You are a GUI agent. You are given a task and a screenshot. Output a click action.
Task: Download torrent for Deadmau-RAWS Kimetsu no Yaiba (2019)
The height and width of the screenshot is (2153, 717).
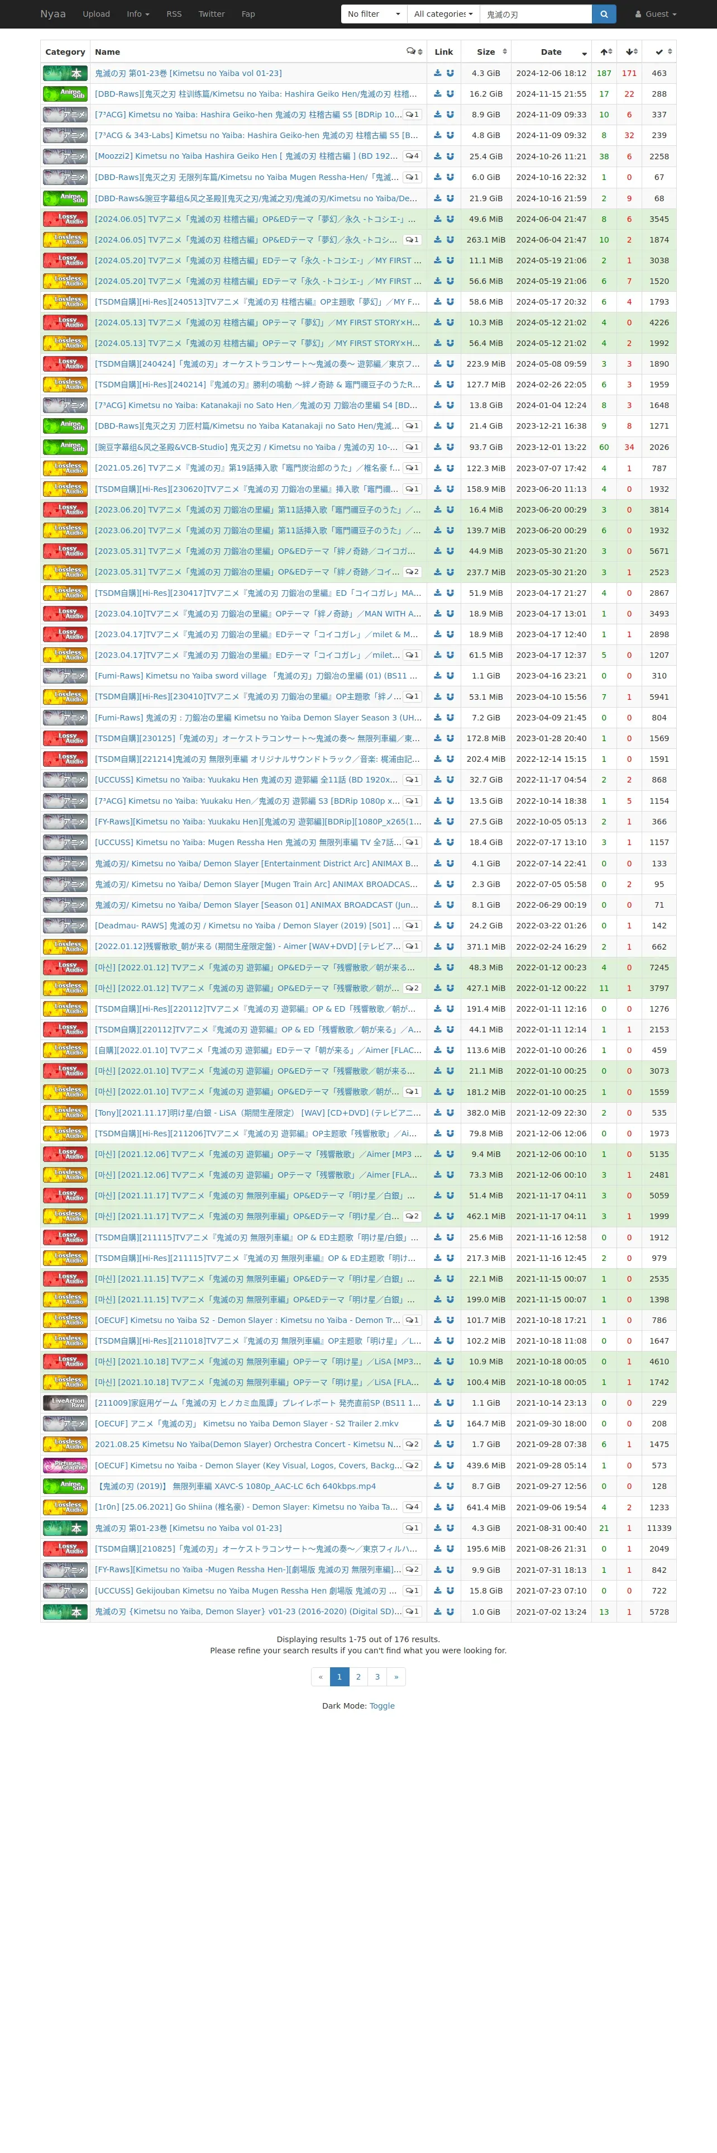pyautogui.click(x=437, y=925)
